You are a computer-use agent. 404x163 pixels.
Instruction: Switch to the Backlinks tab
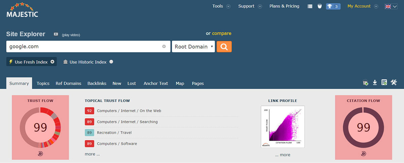[x=97, y=83]
